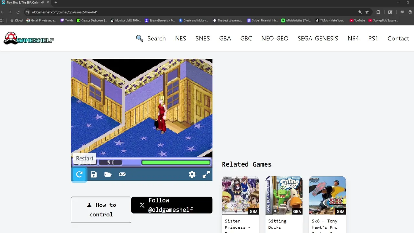Open Sitting Ducks game thumbnail
Viewport: 414px width, 233px height.
tap(284, 195)
